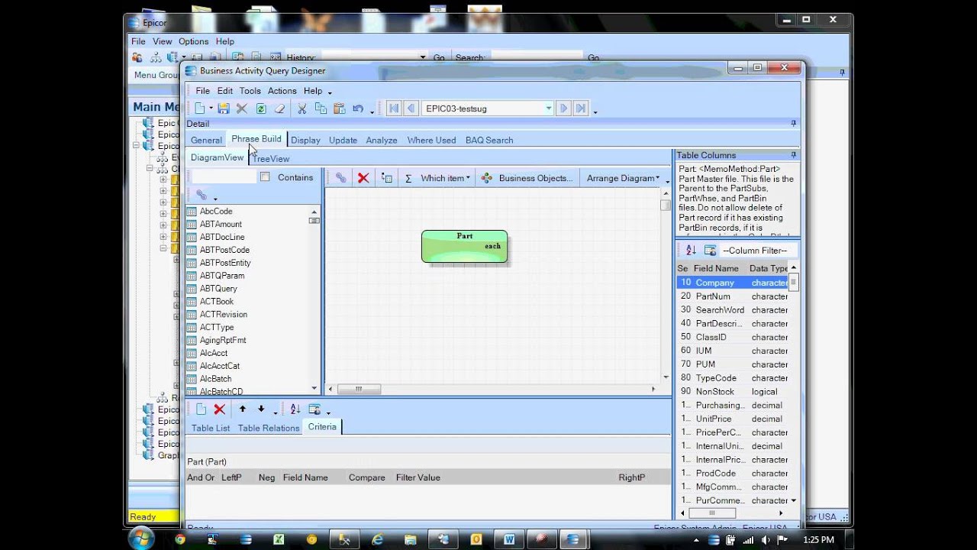Go to last record navigation icon
The image size is (977, 550).
click(581, 108)
